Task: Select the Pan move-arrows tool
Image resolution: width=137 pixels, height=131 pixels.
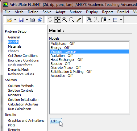Action: 57,20
